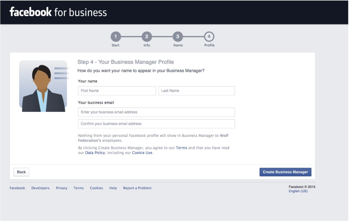The image size is (349, 221).
Task: Click the business person profile illustration
Action: click(44, 86)
